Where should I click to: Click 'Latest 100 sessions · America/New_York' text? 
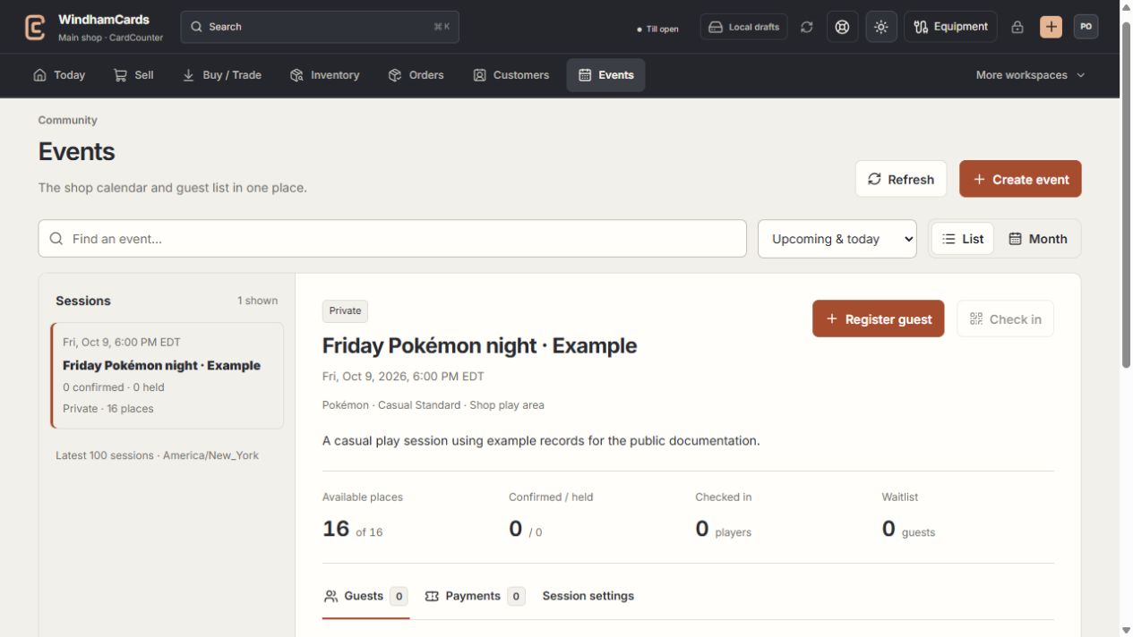(x=157, y=455)
